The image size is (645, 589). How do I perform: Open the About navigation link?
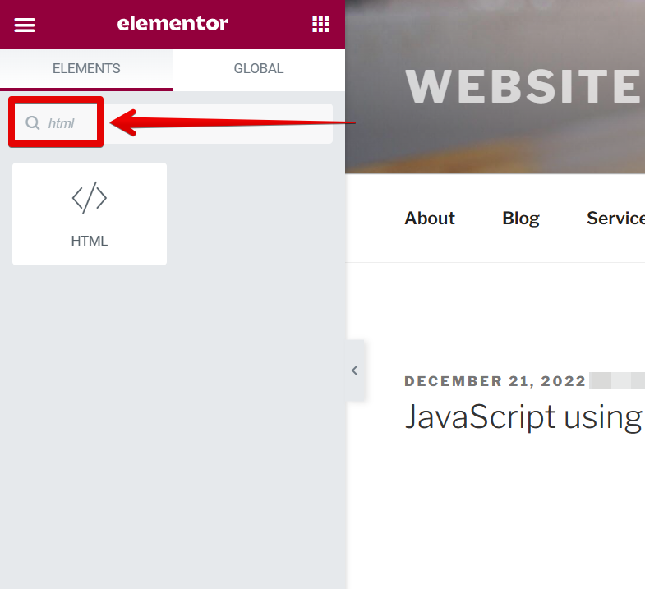pos(430,219)
